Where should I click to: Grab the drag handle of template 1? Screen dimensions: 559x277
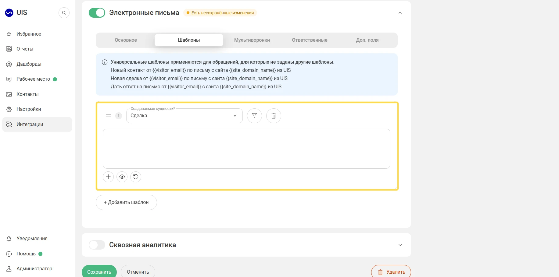pyautogui.click(x=108, y=116)
